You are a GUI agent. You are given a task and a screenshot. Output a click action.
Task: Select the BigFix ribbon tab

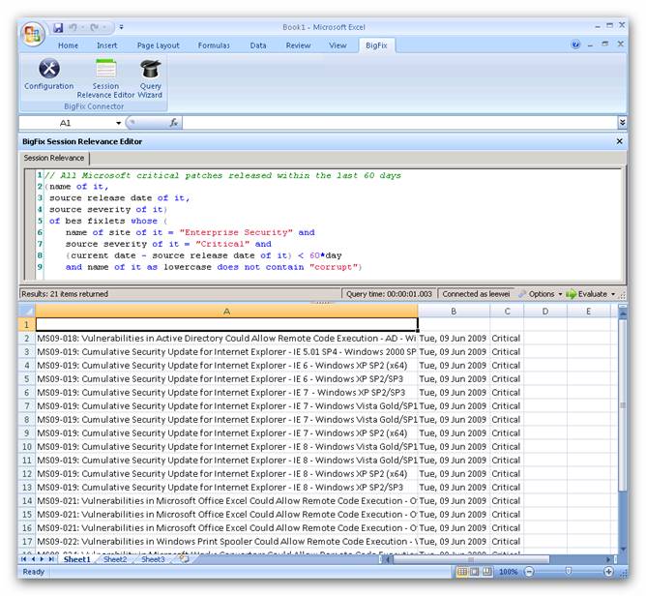tap(376, 45)
